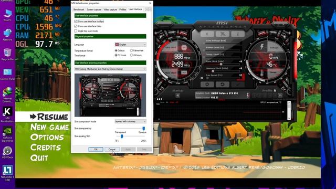Select Quit in the game menu

pos(39,158)
